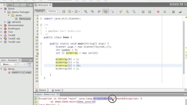The image size is (187, 105).
Task: Expand the TestEE-war project
Action: pyautogui.click(x=1, y=42)
